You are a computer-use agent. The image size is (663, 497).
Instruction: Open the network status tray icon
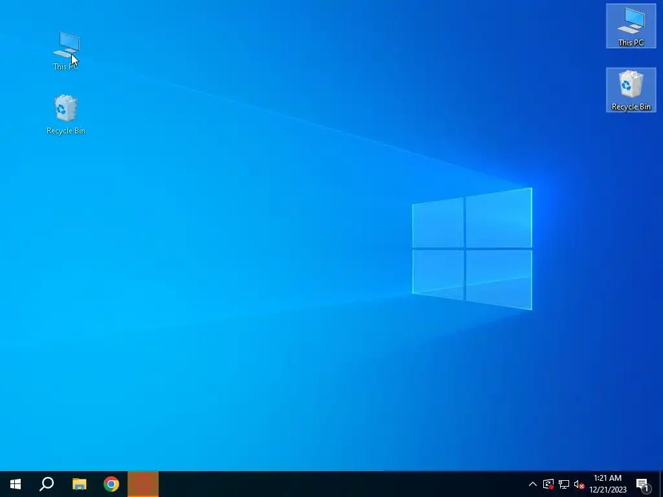[564, 484]
